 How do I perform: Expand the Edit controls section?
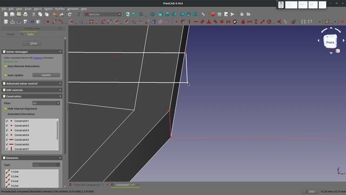tap(60, 90)
